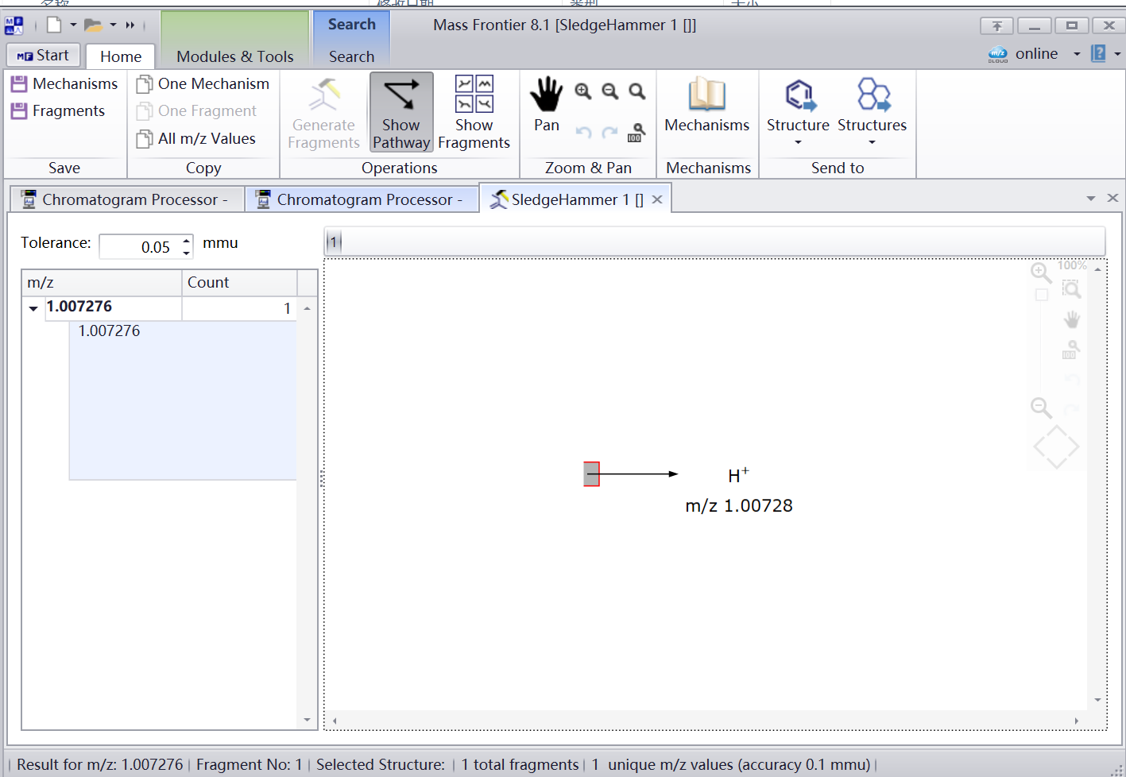This screenshot has height=777, width=1126.
Task: Expand the online status dropdown
Action: coord(1077,54)
